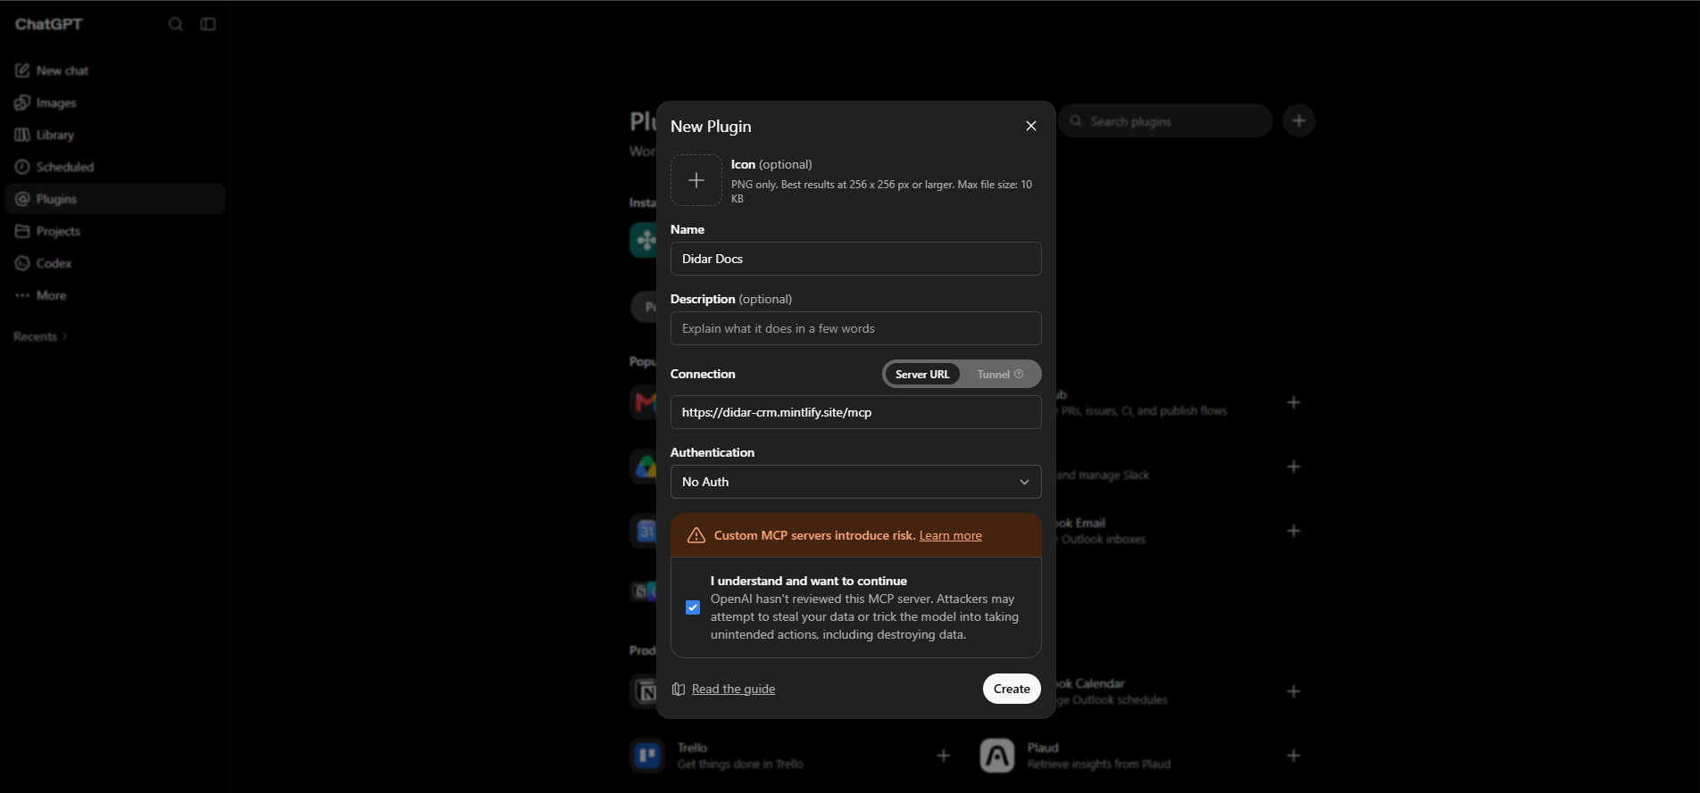Screen dimensions: 1700x793
Task: Add the Slack plugin with plus icon
Action: [x=1294, y=467]
